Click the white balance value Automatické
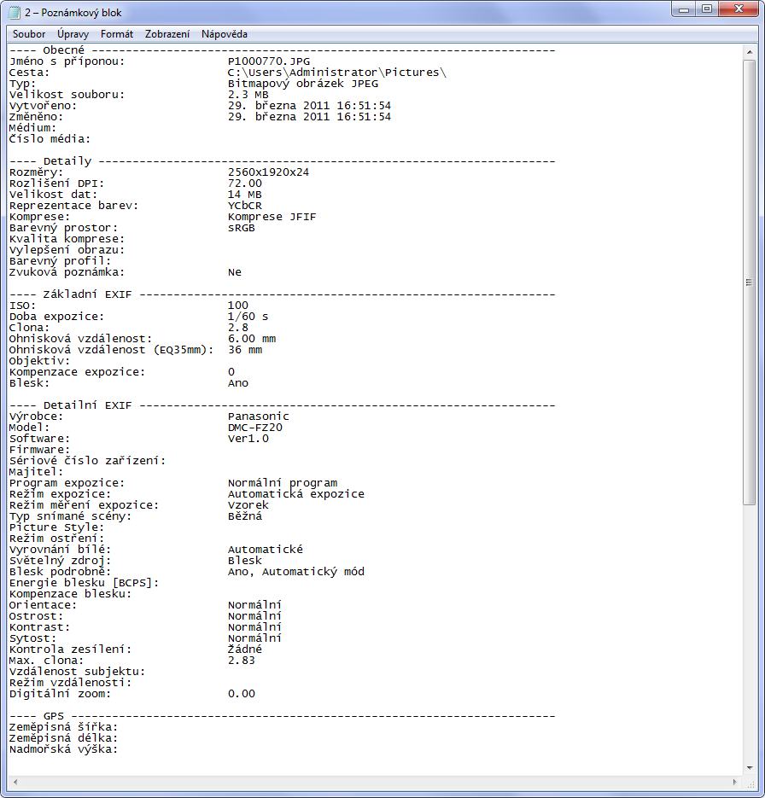This screenshot has width=765, height=798. [266, 550]
